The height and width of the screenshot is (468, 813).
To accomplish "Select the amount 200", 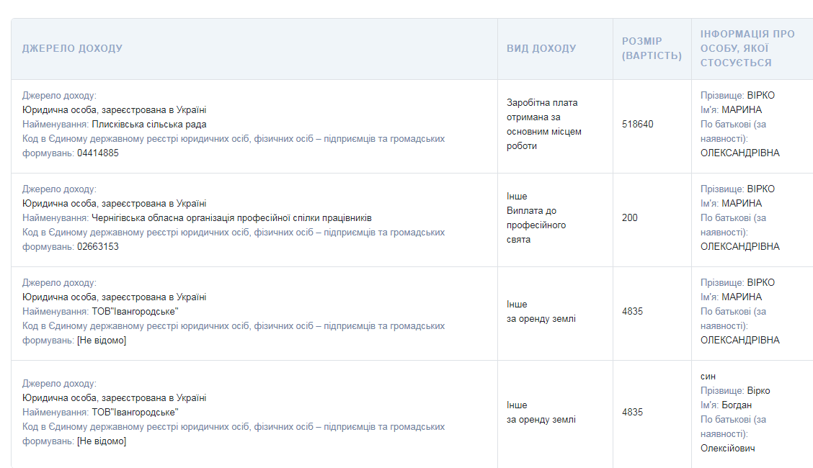I will [x=630, y=217].
